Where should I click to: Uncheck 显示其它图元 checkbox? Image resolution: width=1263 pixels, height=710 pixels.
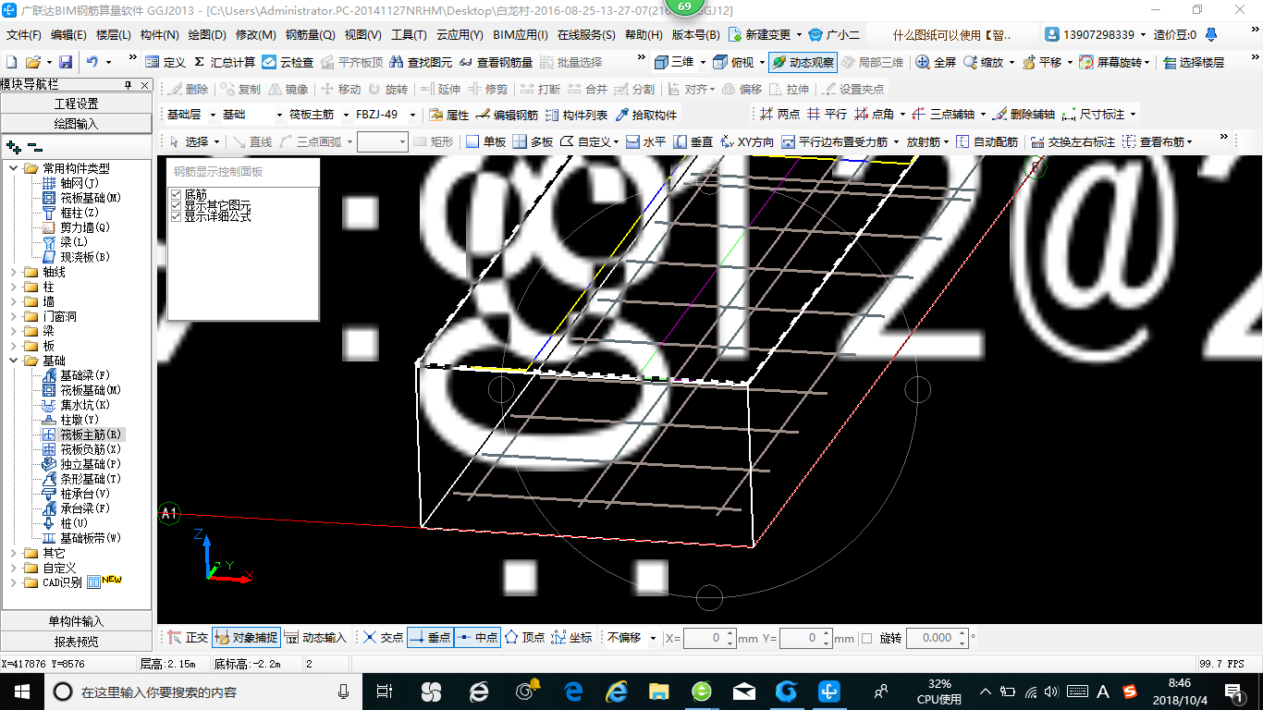pos(177,205)
